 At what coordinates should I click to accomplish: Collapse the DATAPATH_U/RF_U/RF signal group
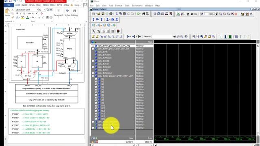click(x=93, y=76)
